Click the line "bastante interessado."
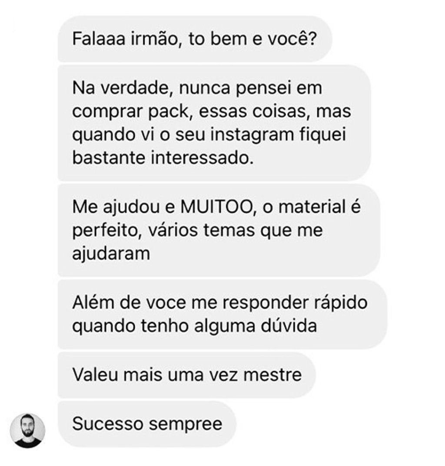Screen dimensions: 445x466 pos(163,158)
